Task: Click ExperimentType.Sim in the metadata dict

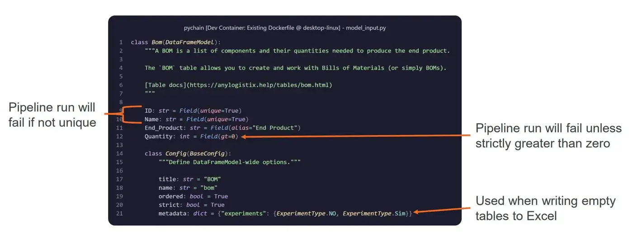Action: point(374,214)
